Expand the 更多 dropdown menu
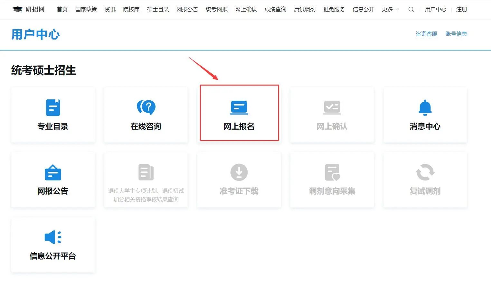This screenshot has width=491, height=285. [390, 10]
